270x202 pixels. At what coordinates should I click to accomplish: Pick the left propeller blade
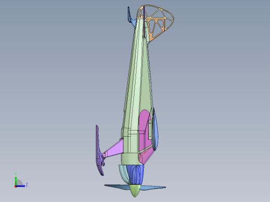point(118,187)
